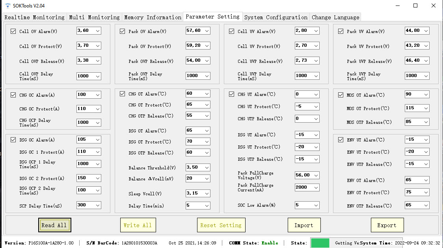Screen dimensions: 443x248
Task: Disable the CHG OT Alarm checkbox
Action: click(x=122, y=94)
